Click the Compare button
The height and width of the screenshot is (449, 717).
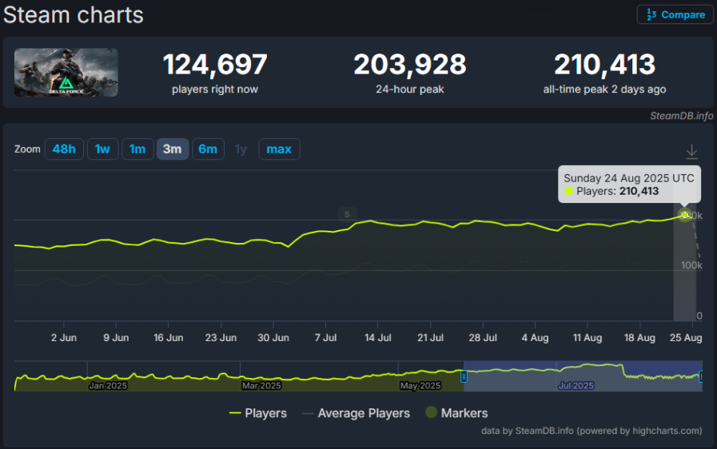click(675, 14)
